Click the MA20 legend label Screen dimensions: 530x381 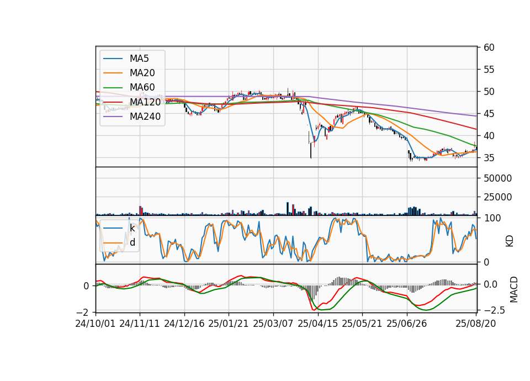click(142, 73)
